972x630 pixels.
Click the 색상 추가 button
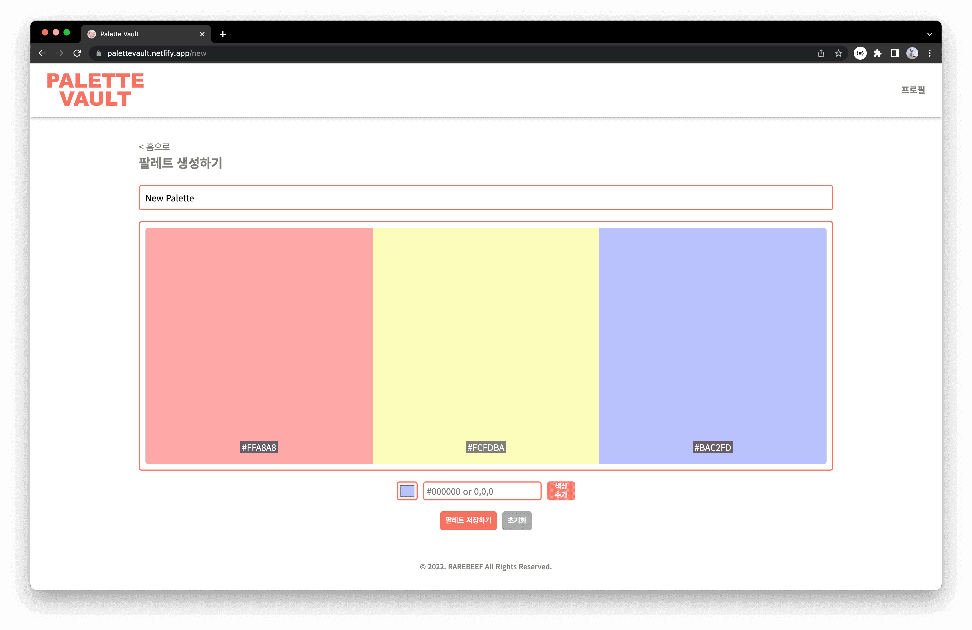point(561,491)
